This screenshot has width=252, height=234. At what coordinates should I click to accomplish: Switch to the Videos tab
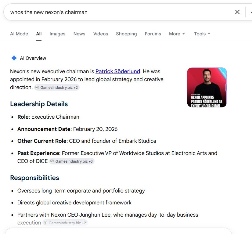[101, 34]
